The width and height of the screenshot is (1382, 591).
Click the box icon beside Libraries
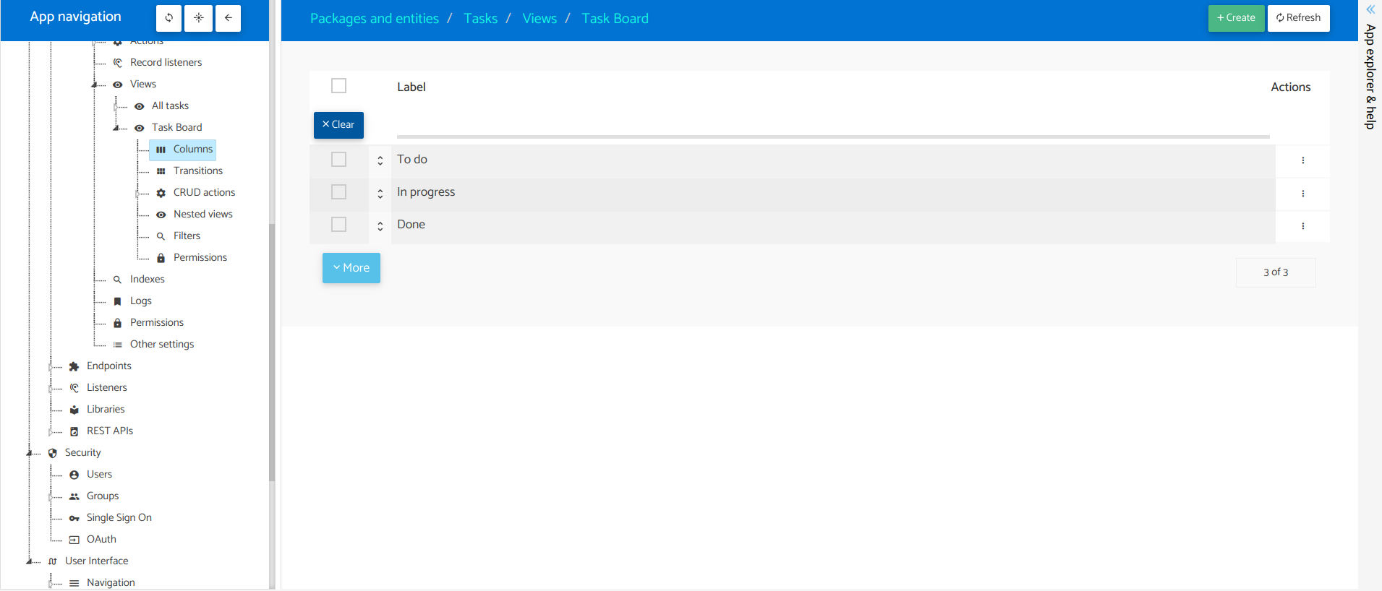coord(74,410)
